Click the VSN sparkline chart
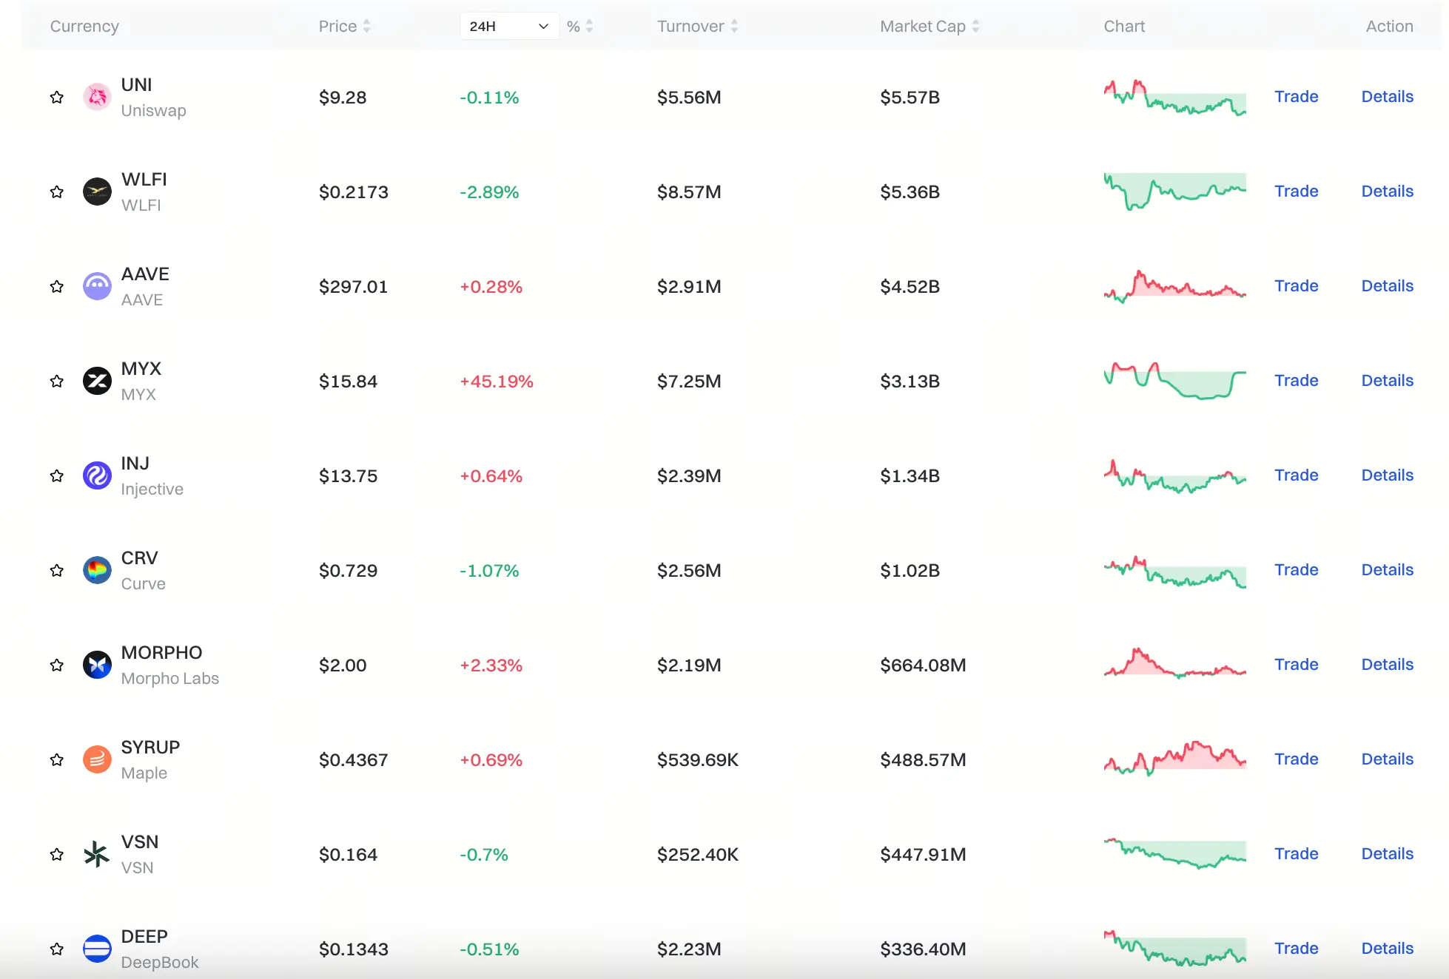 [x=1174, y=853]
